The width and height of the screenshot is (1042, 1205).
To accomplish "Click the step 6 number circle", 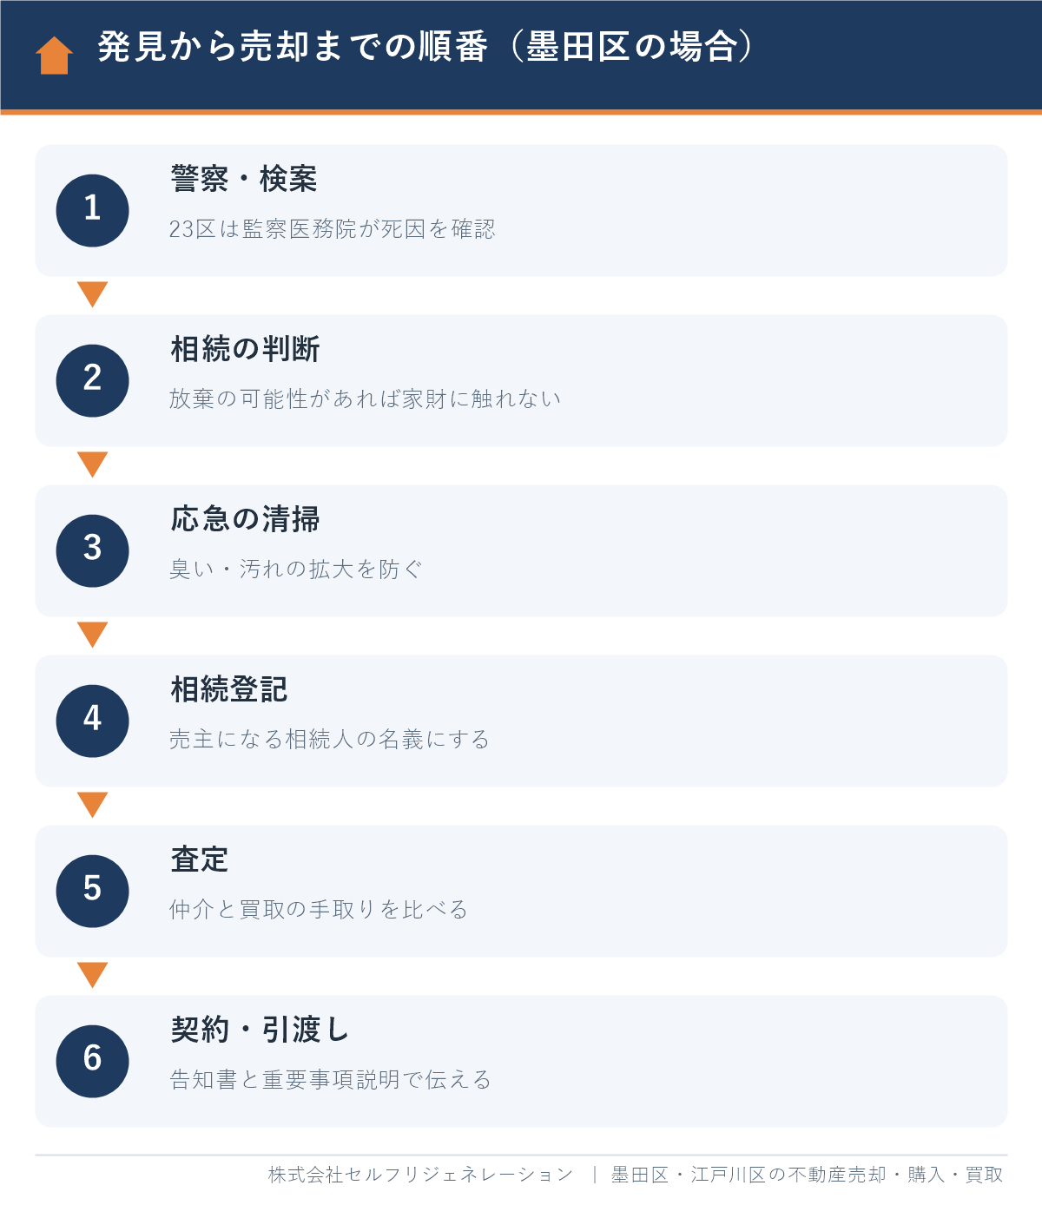I will tap(92, 1061).
